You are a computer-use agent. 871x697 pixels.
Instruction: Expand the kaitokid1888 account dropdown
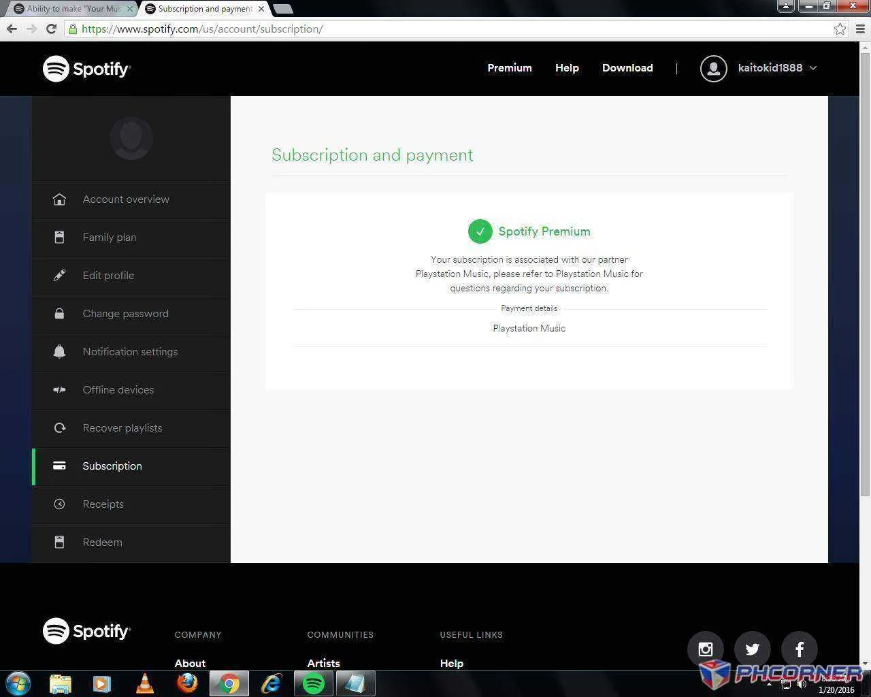coord(812,68)
